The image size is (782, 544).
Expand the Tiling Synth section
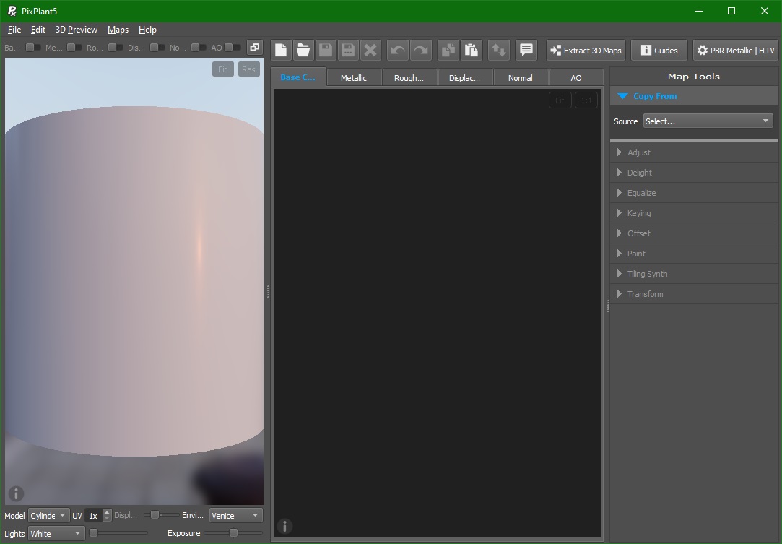pos(647,274)
